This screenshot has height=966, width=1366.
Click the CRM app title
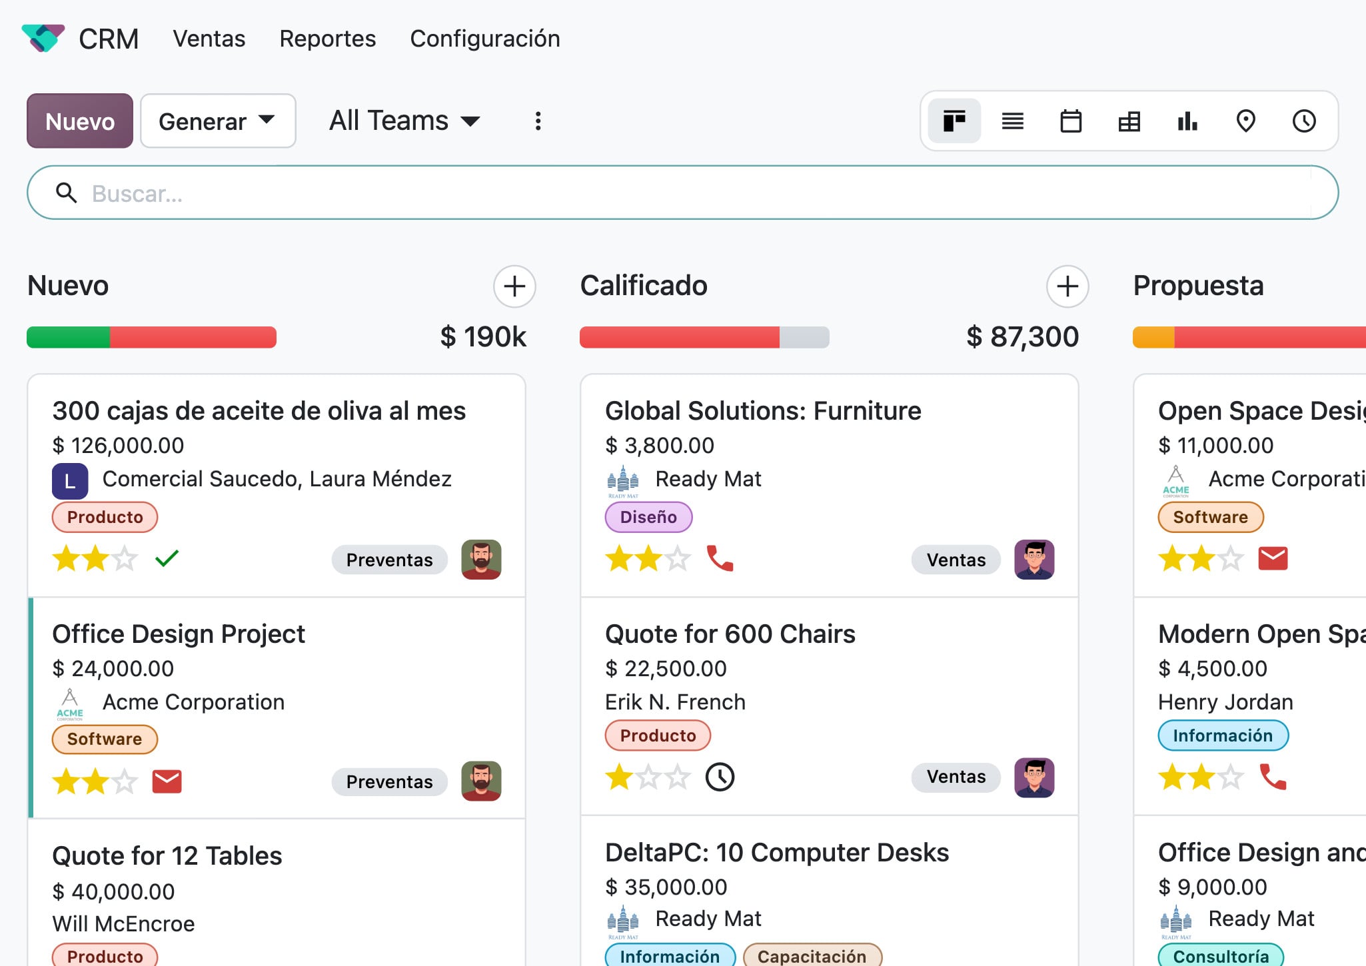coord(109,39)
